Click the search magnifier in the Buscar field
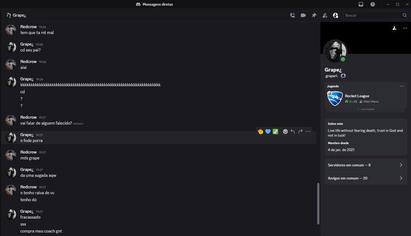The image size is (411, 236). 404,15
